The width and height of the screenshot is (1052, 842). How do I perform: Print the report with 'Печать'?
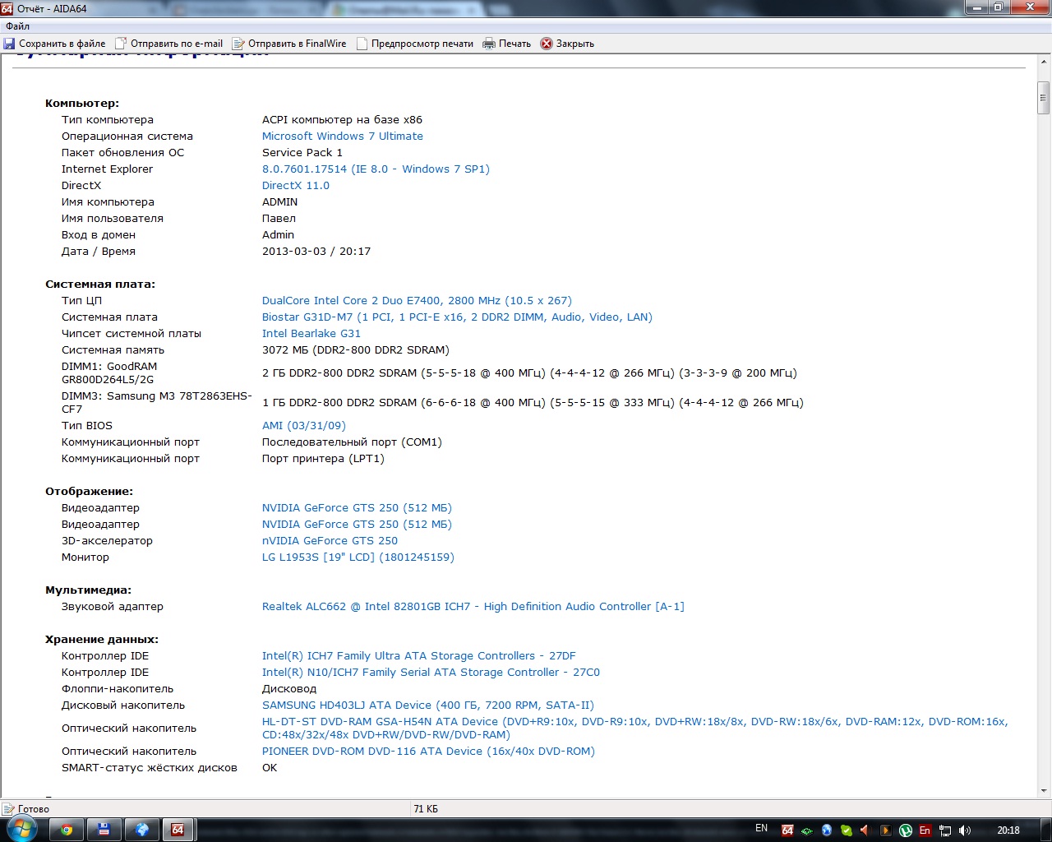507,44
